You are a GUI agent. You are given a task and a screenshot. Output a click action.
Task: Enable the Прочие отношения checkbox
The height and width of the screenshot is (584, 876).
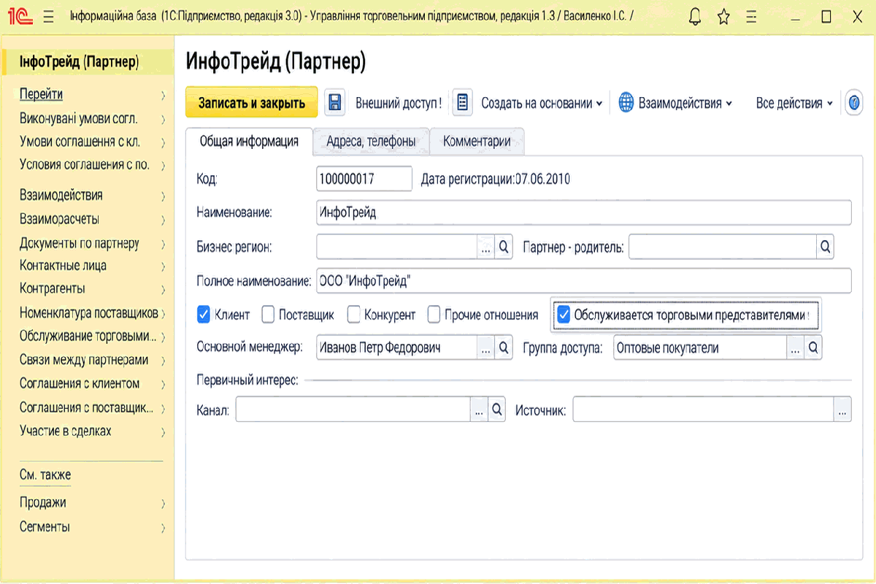coord(434,315)
